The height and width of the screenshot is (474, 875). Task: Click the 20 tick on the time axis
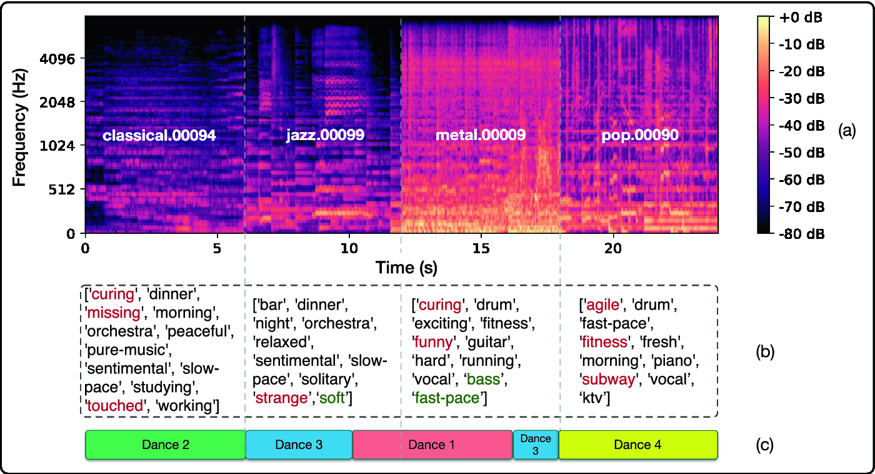[x=612, y=247]
